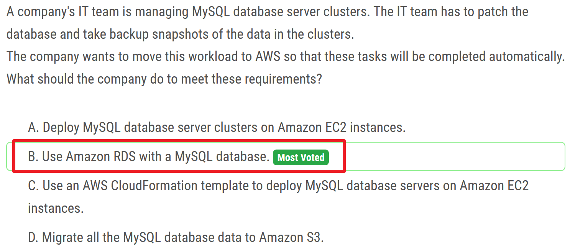Image resolution: width=570 pixels, height=250 pixels.
Task: Click the "B." letter label
Action: pyautogui.click(x=33, y=156)
